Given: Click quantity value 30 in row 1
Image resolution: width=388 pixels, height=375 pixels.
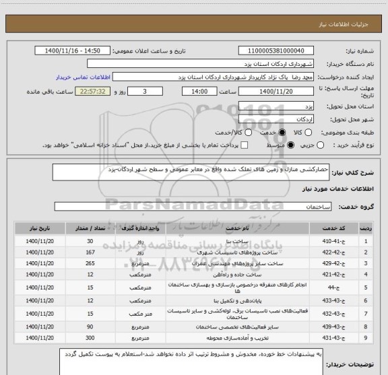Looking at the screenshot, I should click(x=90, y=241).
